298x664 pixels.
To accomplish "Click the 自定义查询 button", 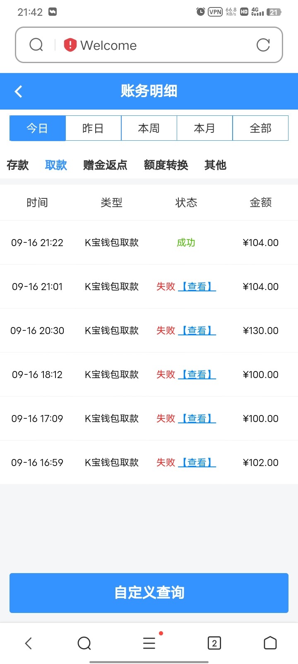I will (x=149, y=593).
